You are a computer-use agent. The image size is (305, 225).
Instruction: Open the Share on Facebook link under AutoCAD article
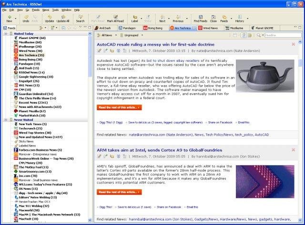[220, 123]
